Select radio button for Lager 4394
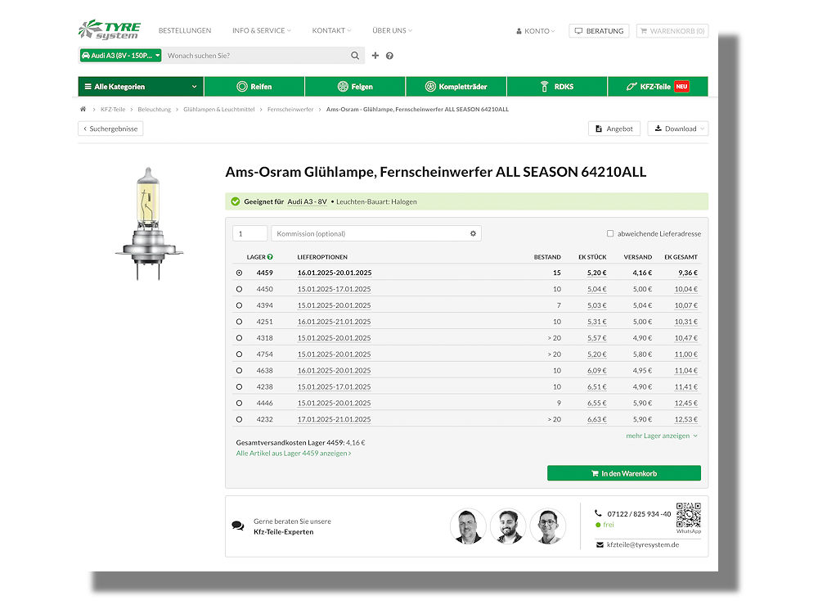Viewport: 818px width, 614px height. tap(239, 305)
